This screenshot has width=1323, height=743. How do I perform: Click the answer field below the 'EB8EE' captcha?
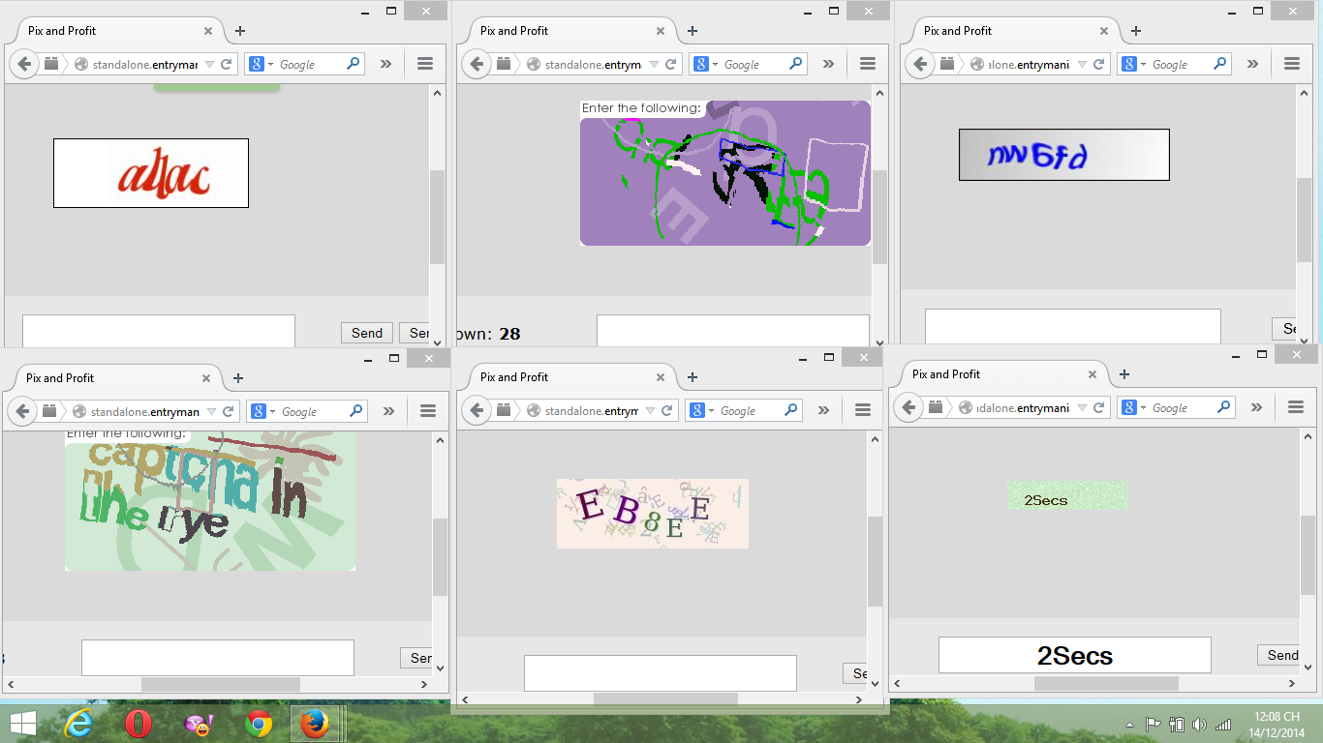[x=661, y=673]
